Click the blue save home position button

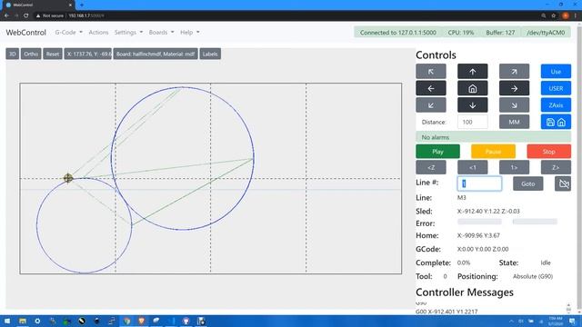[556, 122]
